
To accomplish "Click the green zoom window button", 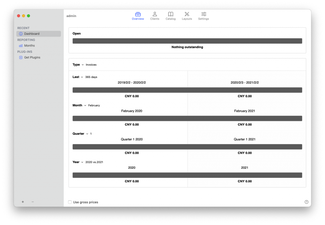I will tap(29, 16).
